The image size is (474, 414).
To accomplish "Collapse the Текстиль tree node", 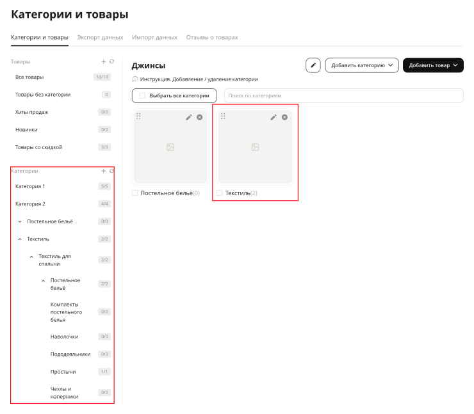I will point(20,239).
